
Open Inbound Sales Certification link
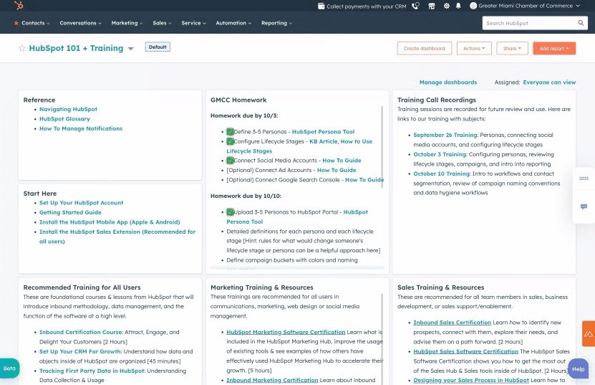(x=452, y=323)
